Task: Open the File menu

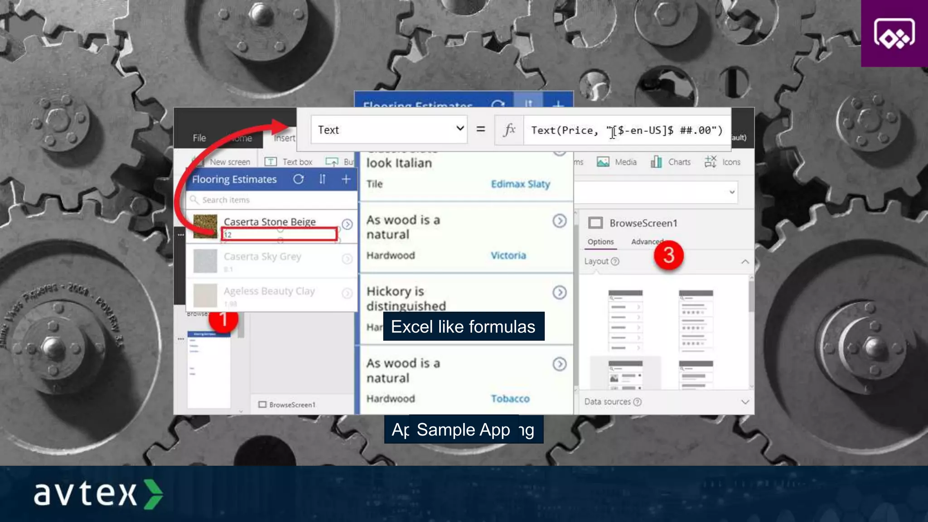Action: pos(199,138)
